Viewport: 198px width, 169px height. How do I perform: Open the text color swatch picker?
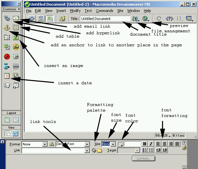point(120,144)
